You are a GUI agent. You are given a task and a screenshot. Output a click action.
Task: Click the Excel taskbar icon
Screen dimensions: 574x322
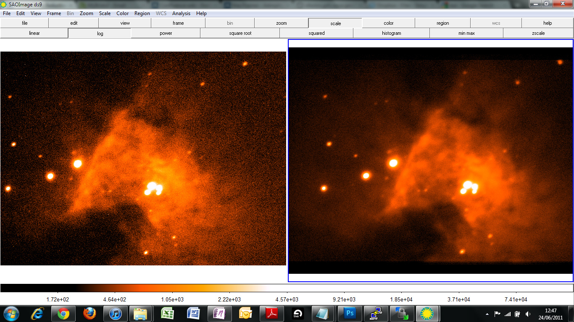click(x=167, y=314)
